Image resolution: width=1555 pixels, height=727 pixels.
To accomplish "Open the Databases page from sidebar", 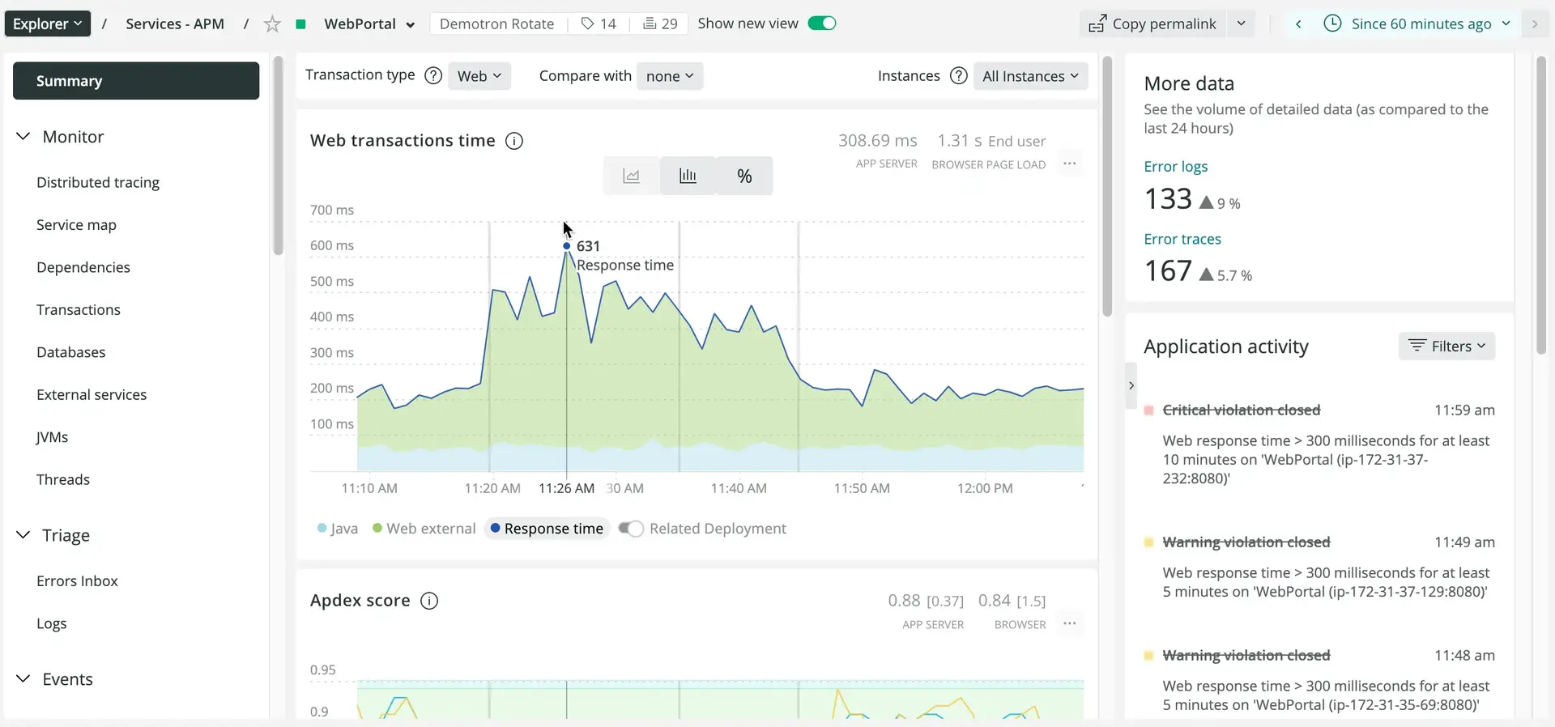I will point(71,352).
